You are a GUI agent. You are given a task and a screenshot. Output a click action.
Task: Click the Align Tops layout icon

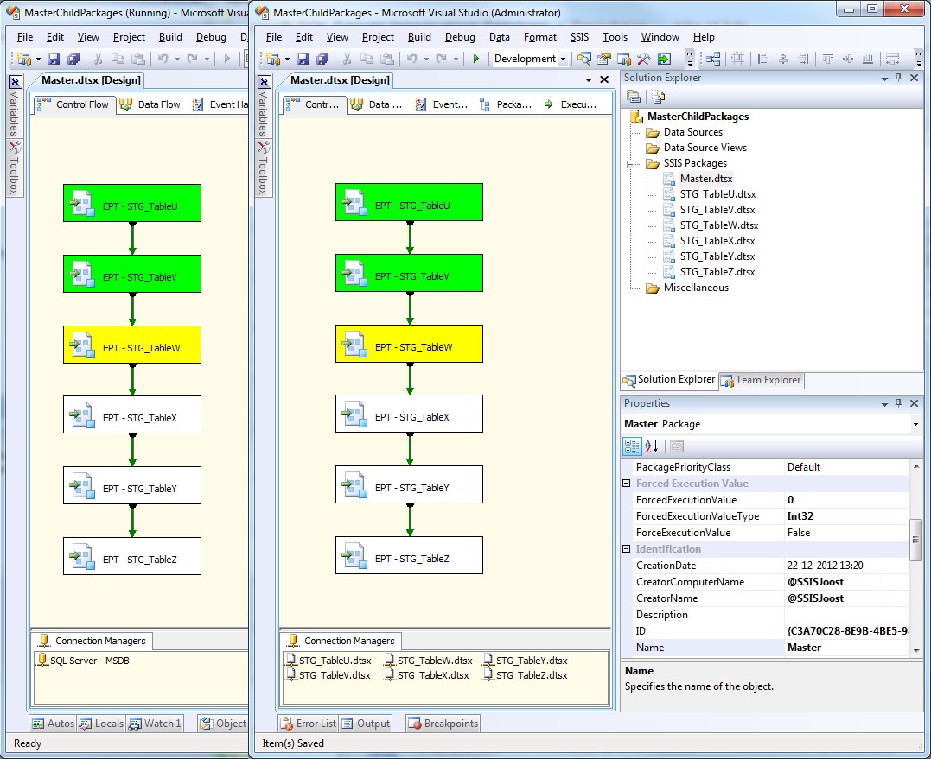tap(827, 59)
